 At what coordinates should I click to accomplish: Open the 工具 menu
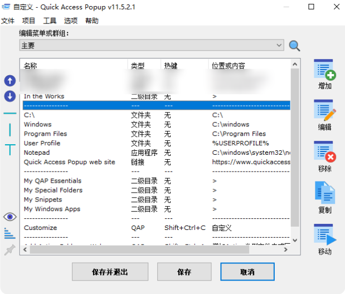point(50,21)
